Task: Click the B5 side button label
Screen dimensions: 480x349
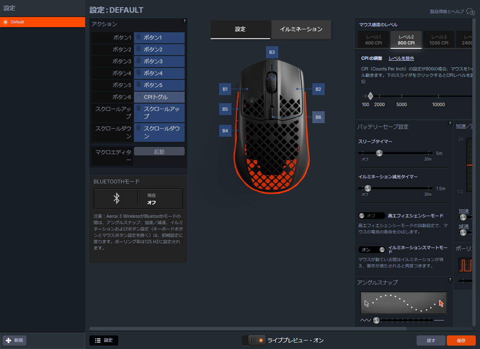Action: [225, 109]
